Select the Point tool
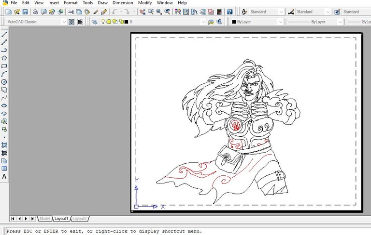Image resolution: width=371 pixels, height=235 pixels. 4,137
